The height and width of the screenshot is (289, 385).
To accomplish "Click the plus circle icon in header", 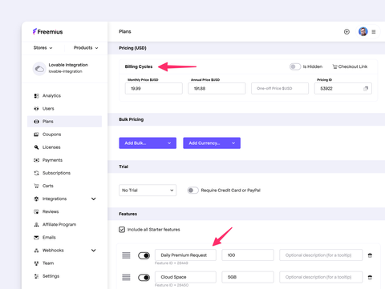I will coord(346,32).
